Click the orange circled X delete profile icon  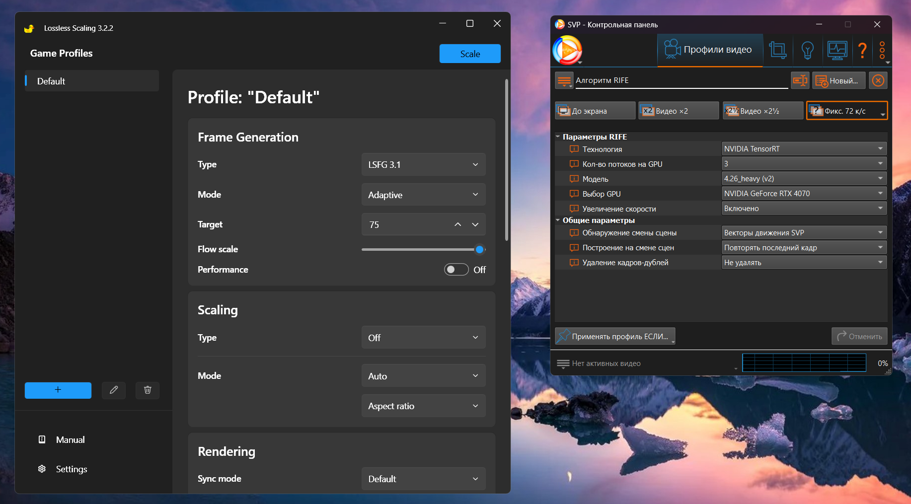coord(878,80)
